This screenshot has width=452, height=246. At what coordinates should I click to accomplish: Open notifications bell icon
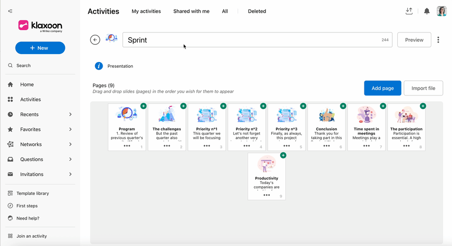pyautogui.click(x=427, y=11)
